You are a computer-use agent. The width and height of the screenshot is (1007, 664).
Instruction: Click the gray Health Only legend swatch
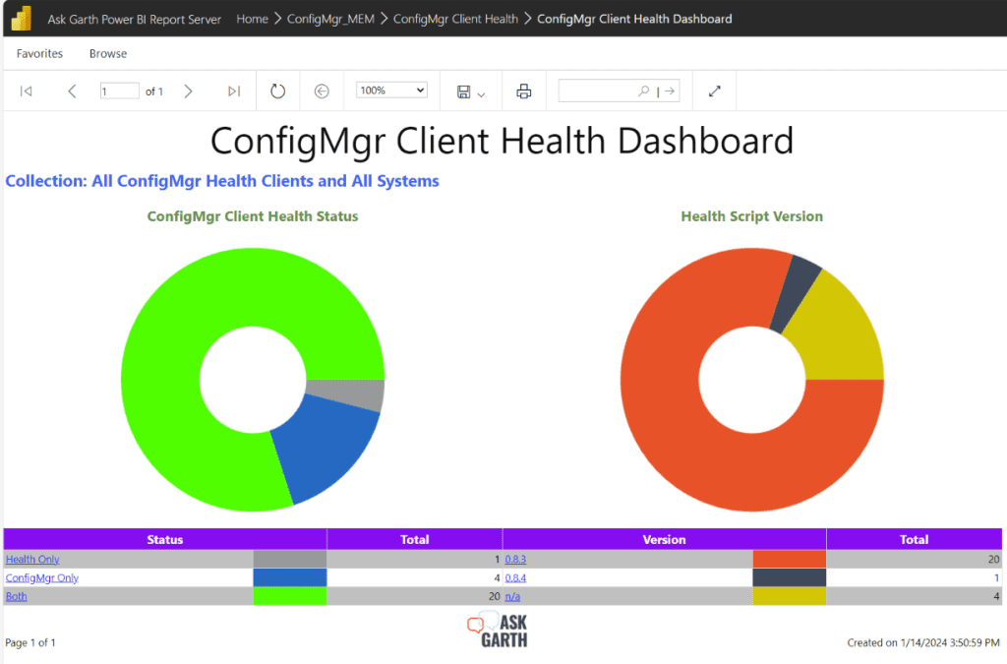coord(290,559)
